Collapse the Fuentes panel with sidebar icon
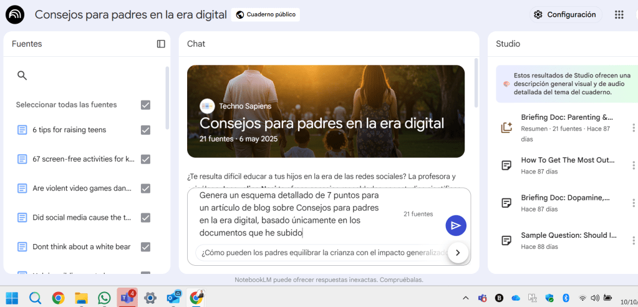The height and width of the screenshot is (307, 638). pyautogui.click(x=161, y=44)
